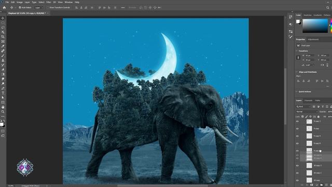
Task: Toggle Quick Mask mode in toolbar
Action: [x=3, y=131]
